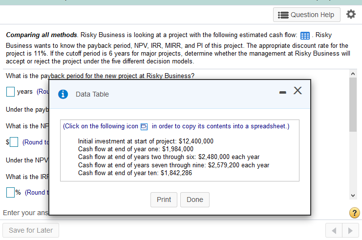Click the text 'Cash flow at end of year one: $1,984,000'
This screenshot has width=362, height=240.
pos(136,149)
